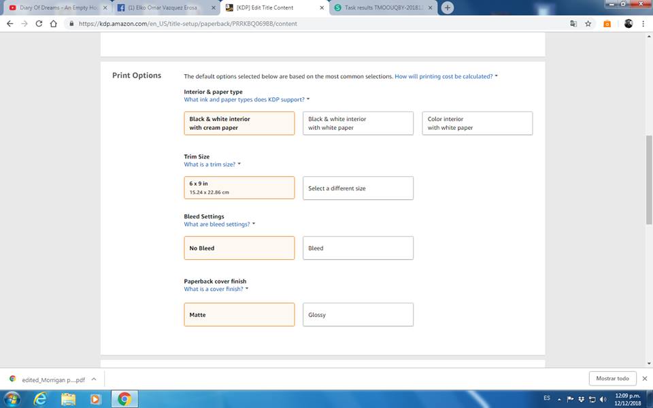The width and height of the screenshot is (653, 408).
Task: Click 'Select a different size' button
Action: click(x=358, y=188)
